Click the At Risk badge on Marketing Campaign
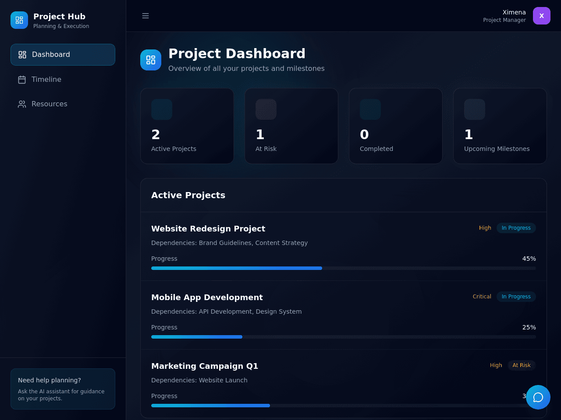The height and width of the screenshot is (420, 561). click(x=522, y=365)
